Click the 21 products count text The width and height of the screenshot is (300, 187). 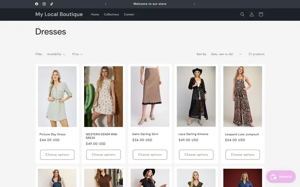(x=257, y=54)
